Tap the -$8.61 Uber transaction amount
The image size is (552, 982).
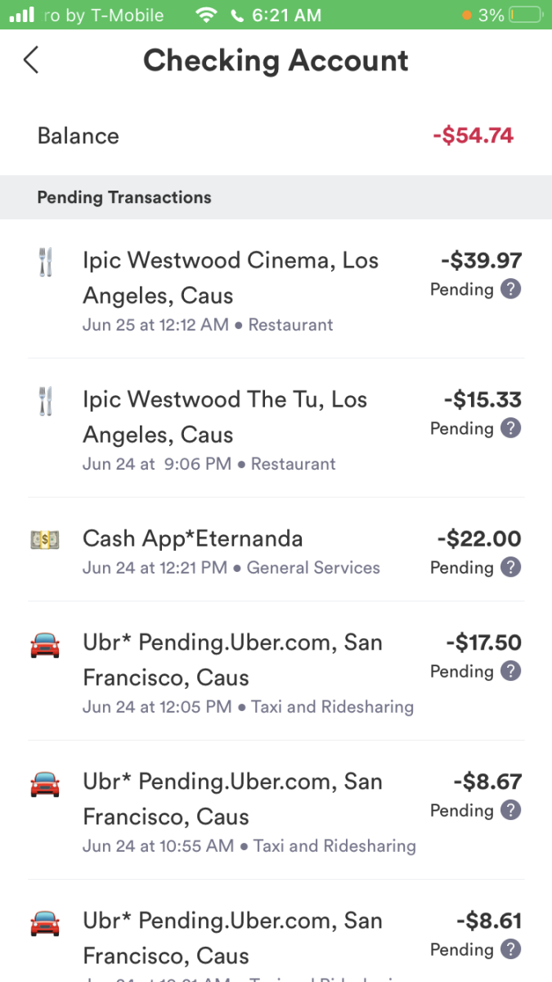[x=489, y=921]
